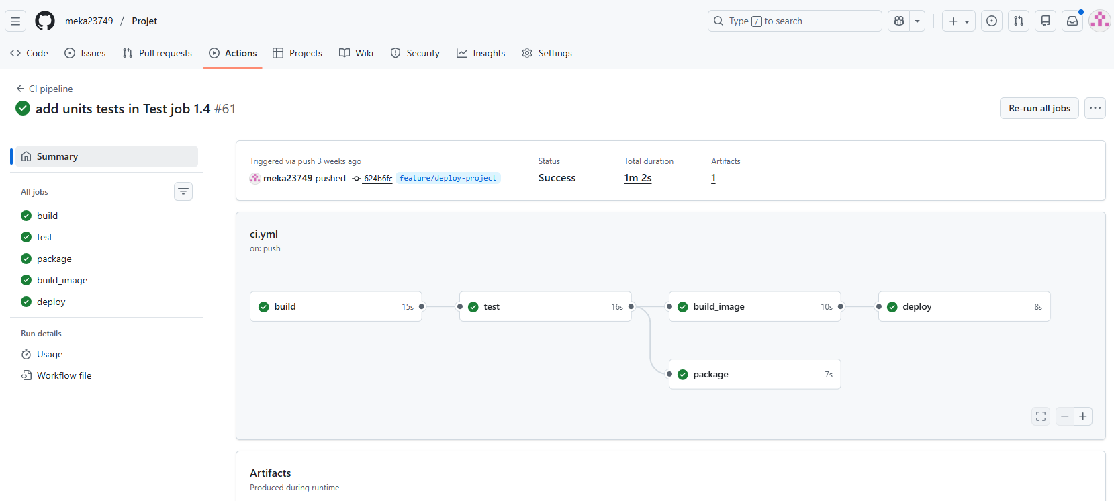This screenshot has width=1114, height=501.
Task: Switch to the Issues tab
Action: click(85, 53)
